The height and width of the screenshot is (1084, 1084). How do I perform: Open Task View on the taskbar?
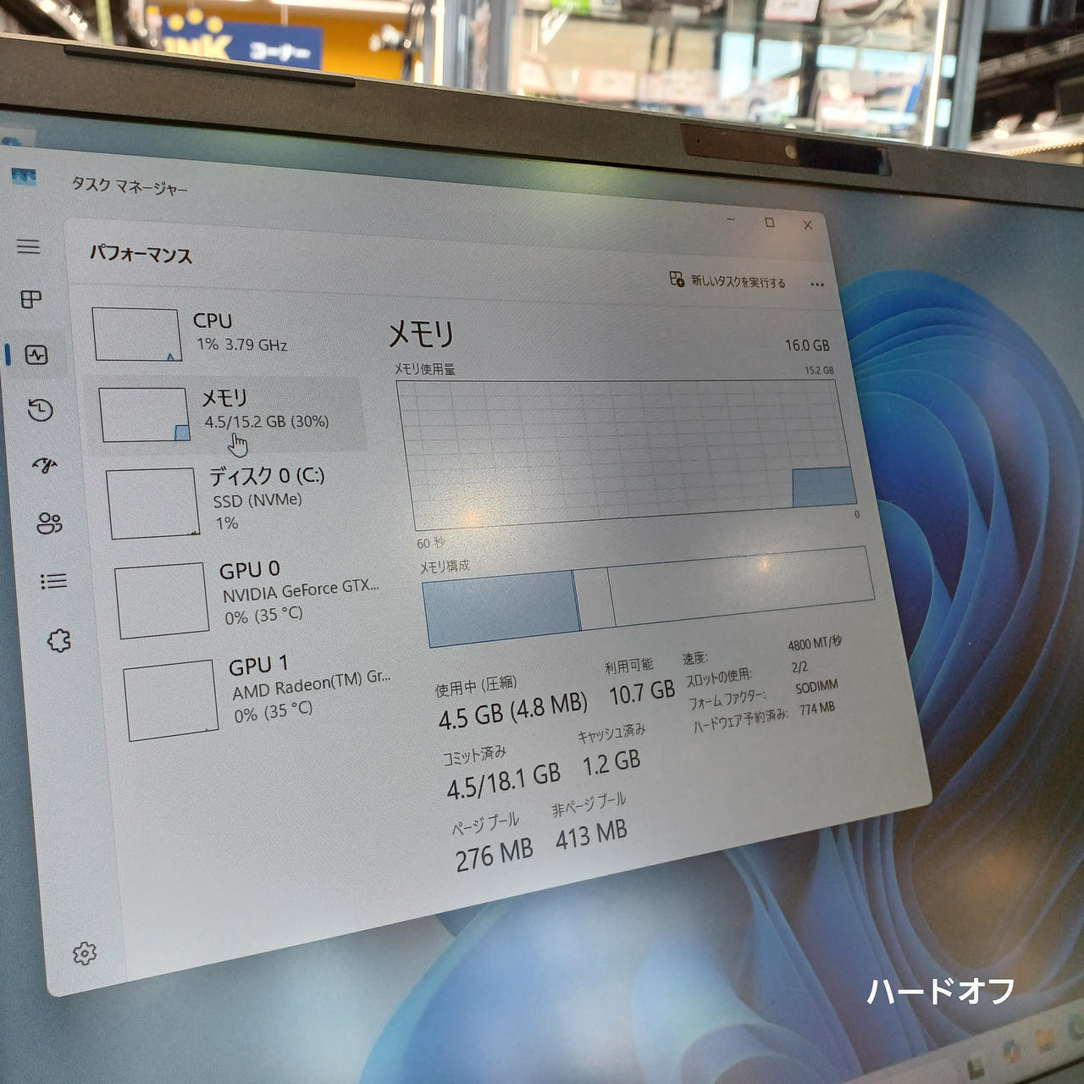(976, 1069)
